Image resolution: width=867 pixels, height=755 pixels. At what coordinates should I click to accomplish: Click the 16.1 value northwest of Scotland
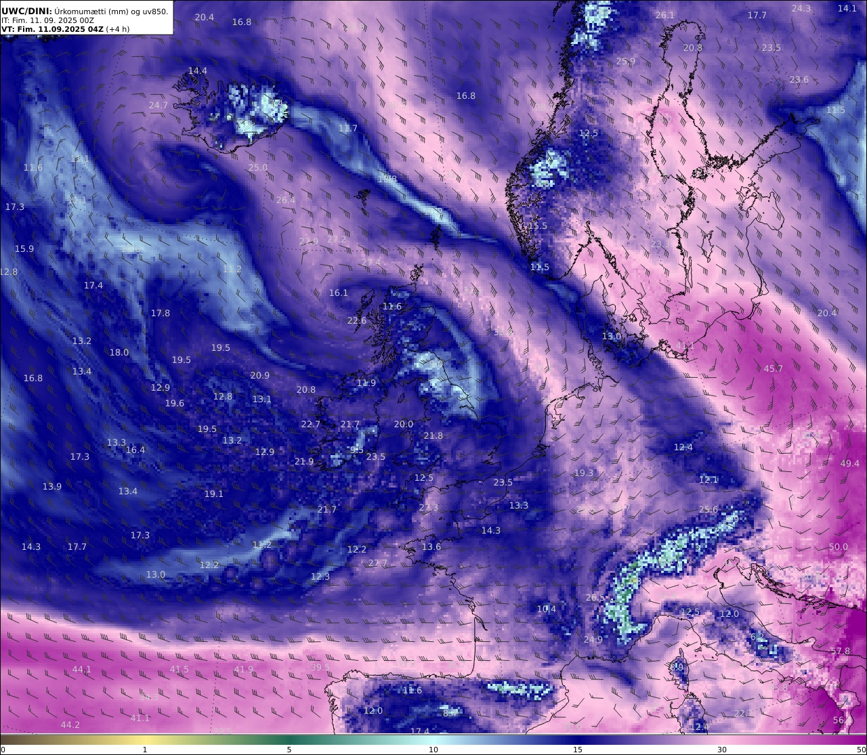(x=338, y=293)
